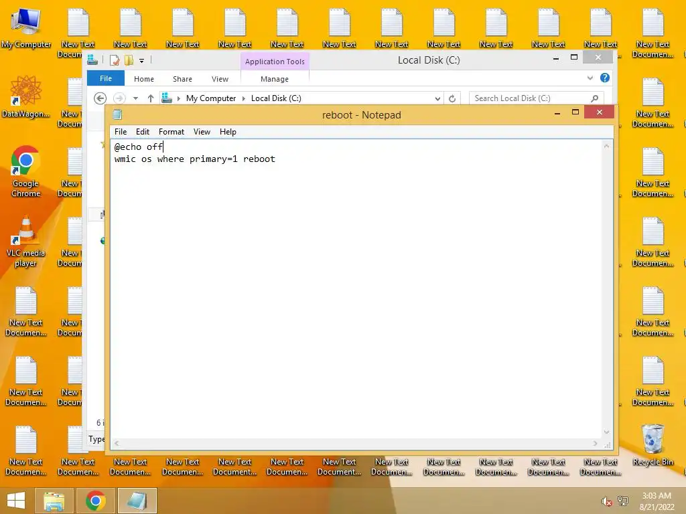Open Notepad View menu
Screen dimensions: 686x514
(x=202, y=132)
